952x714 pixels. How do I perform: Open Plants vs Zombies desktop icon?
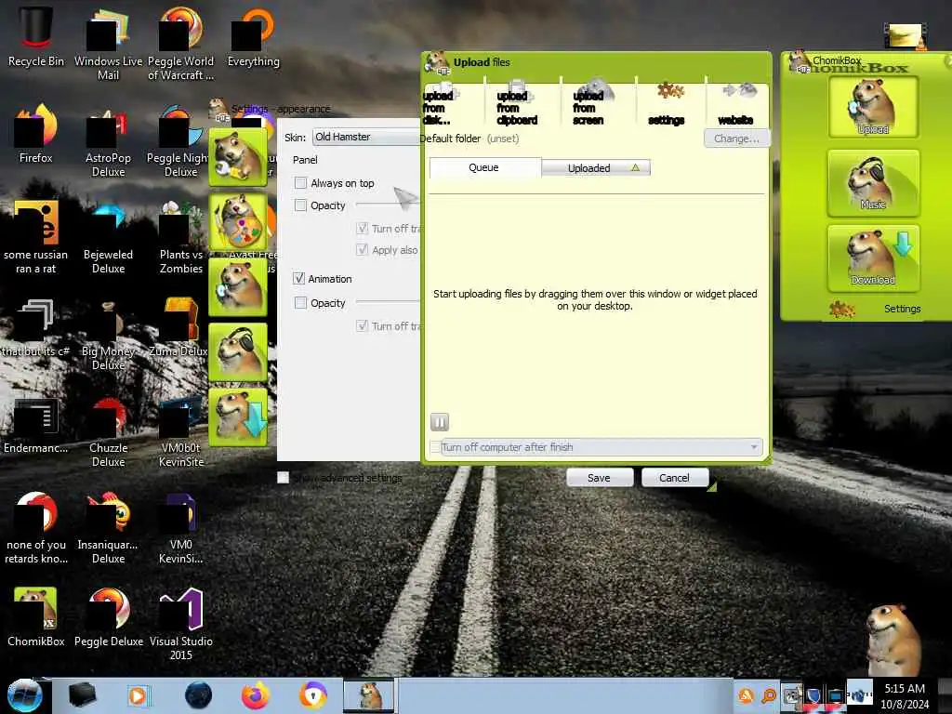[x=181, y=238]
